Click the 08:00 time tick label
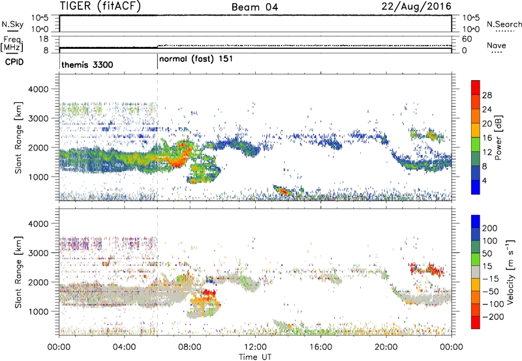 [x=190, y=347]
